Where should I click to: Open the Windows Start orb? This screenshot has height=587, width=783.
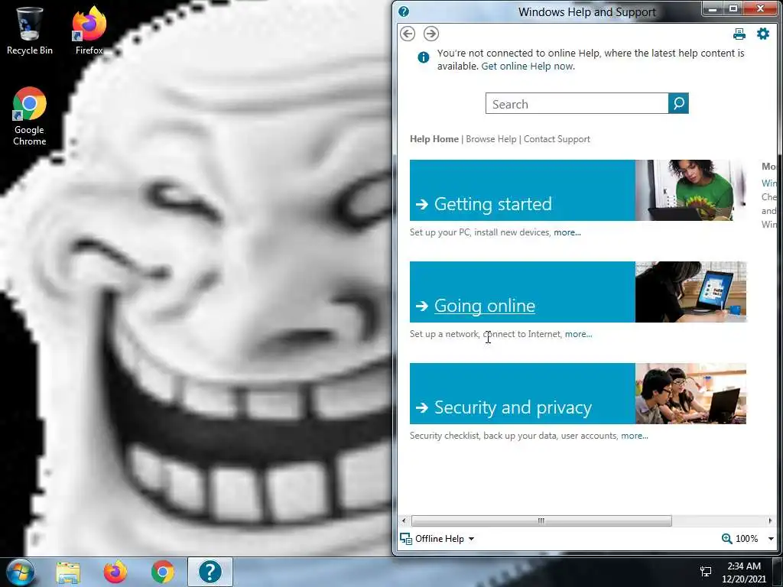[20, 572]
